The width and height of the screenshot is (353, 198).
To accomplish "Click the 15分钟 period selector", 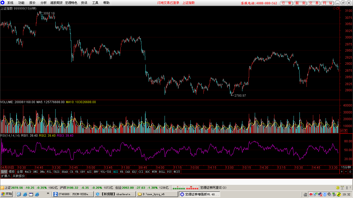I will (346, 167).
